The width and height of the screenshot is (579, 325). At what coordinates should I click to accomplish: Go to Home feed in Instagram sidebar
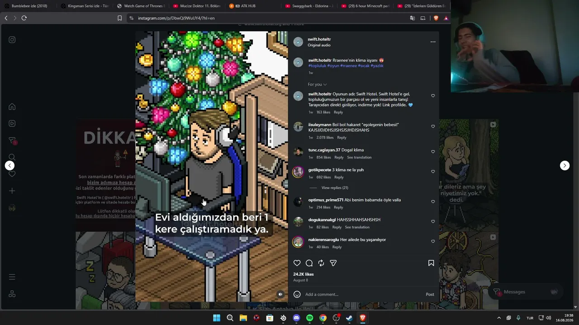[x=12, y=107]
